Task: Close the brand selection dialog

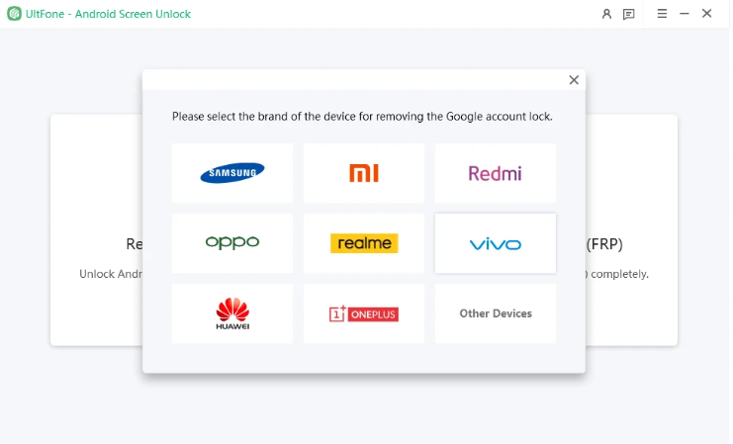Action: pyautogui.click(x=574, y=80)
